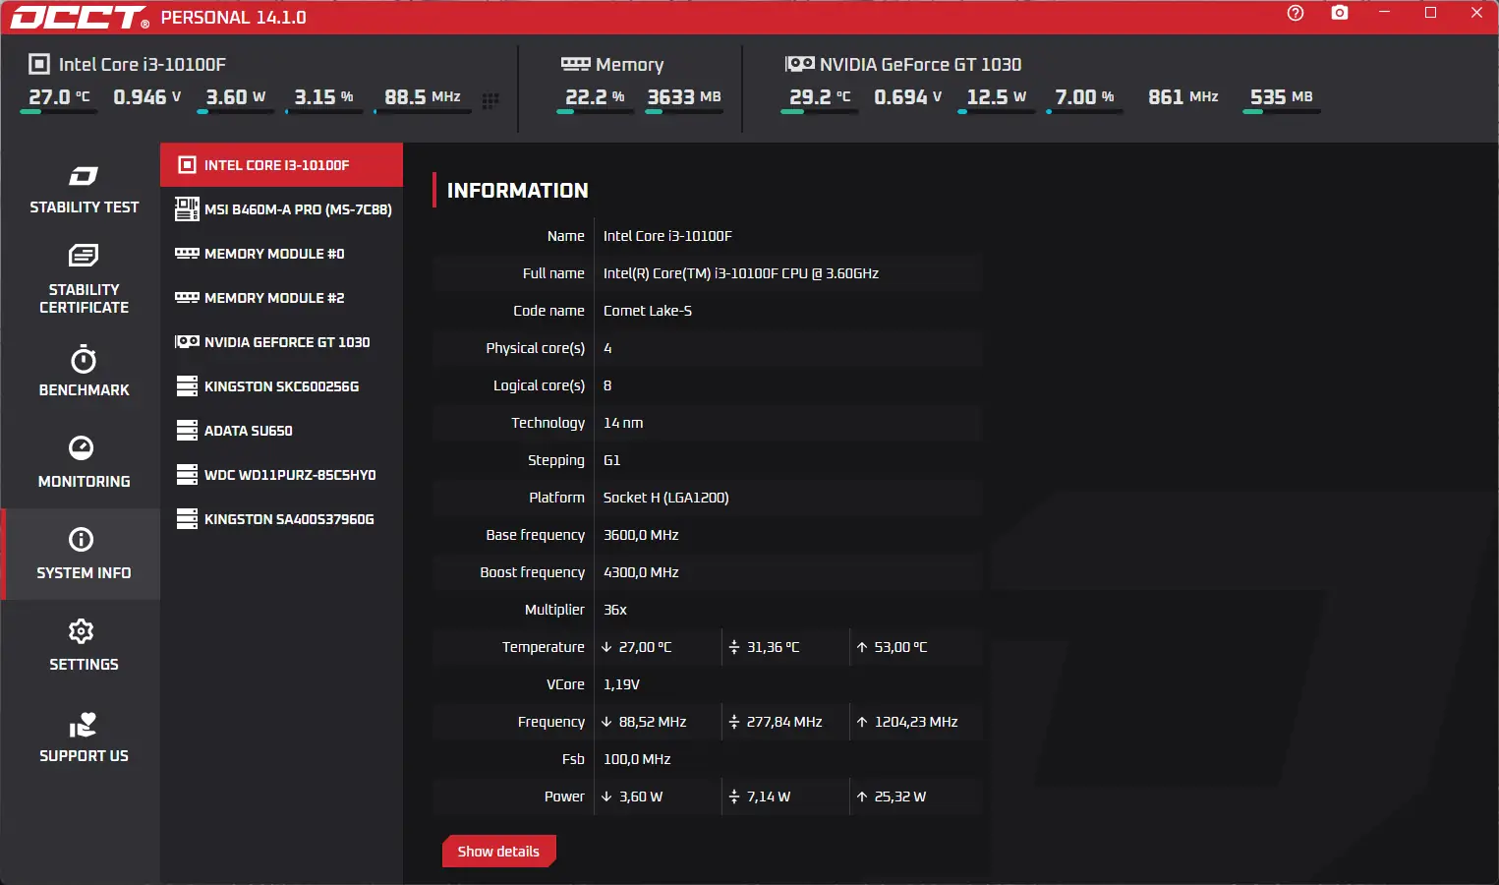Click the maximum power value 25,32 W
Image resolution: width=1499 pixels, height=885 pixels.
[900, 796]
